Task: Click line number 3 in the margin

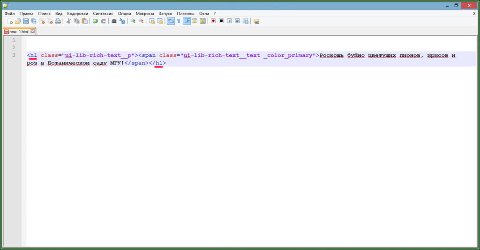Action: (x=14, y=55)
